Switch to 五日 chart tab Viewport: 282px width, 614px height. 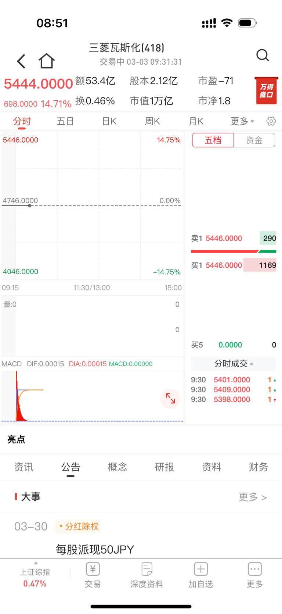(x=65, y=121)
